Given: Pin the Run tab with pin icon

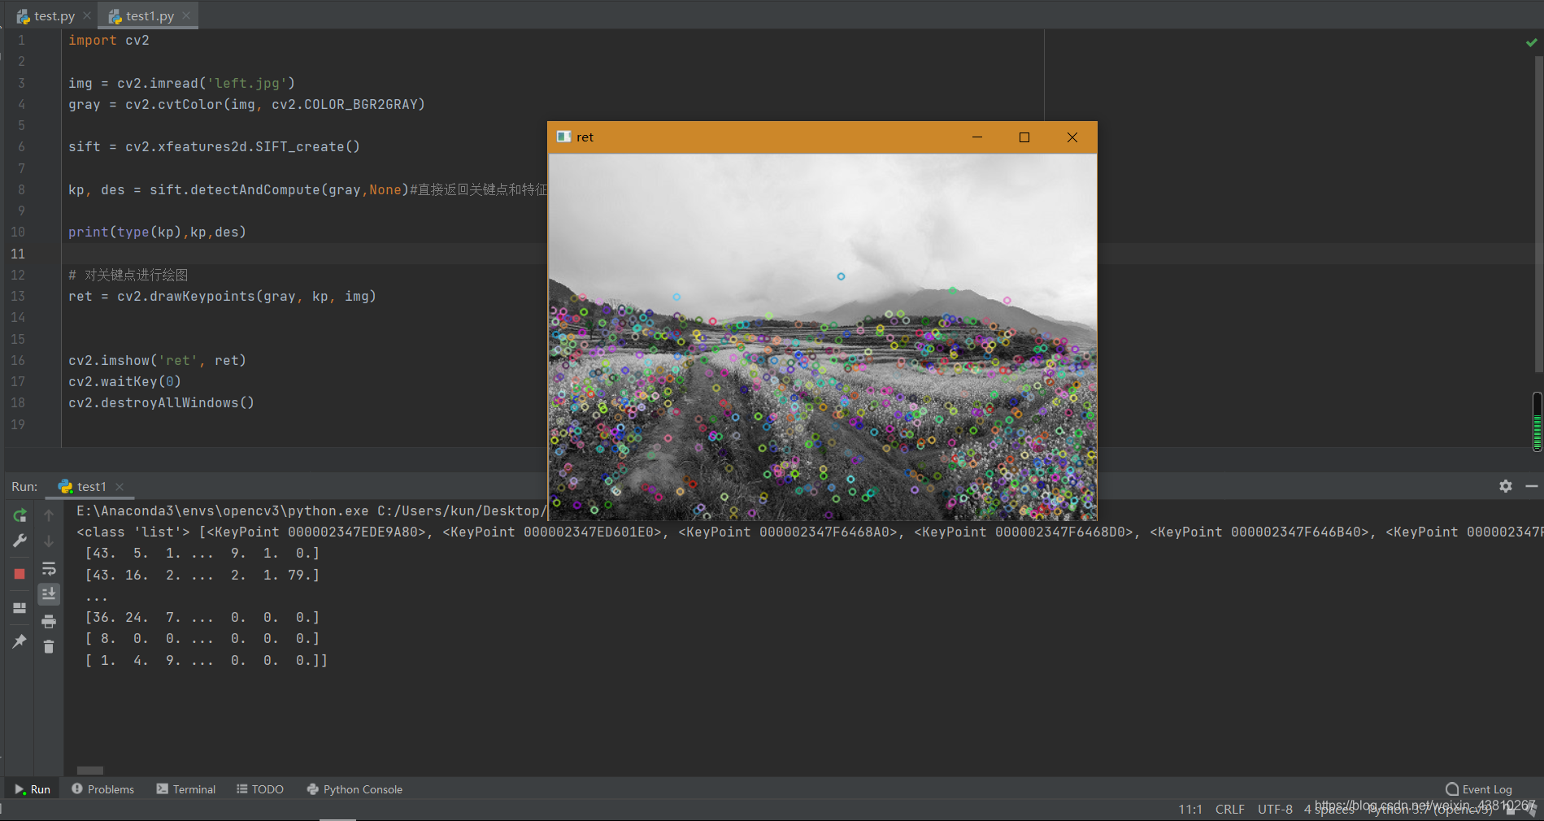Looking at the screenshot, I should [x=20, y=641].
